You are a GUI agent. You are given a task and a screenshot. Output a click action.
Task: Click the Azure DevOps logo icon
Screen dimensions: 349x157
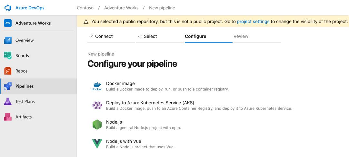(x=8, y=8)
